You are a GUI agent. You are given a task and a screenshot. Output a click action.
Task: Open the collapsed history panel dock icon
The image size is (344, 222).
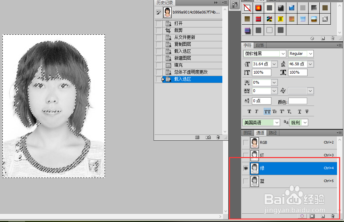point(235,5)
